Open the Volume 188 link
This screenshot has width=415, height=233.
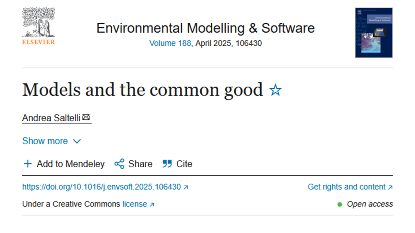pos(170,43)
